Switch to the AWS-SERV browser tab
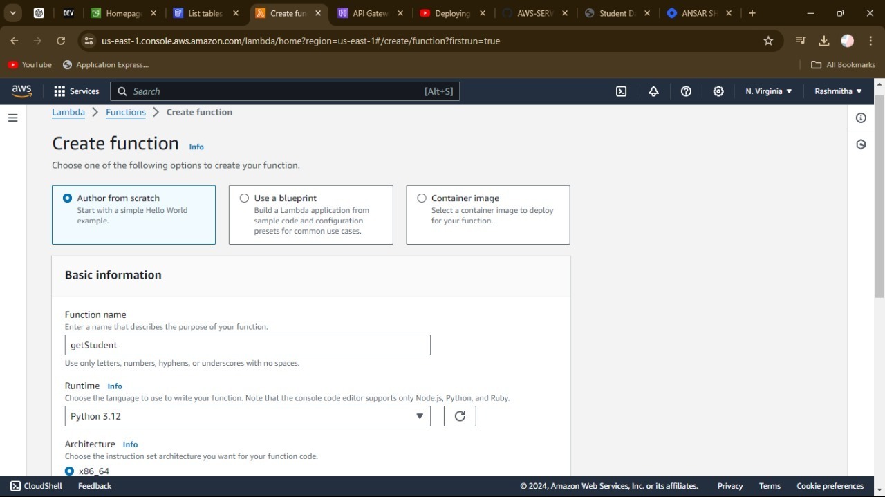Image resolution: width=885 pixels, height=497 pixels. (x=535, y=13)
